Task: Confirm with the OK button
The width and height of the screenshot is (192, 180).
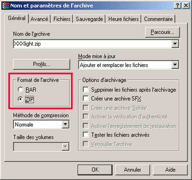Action: (x=95, y=170)
